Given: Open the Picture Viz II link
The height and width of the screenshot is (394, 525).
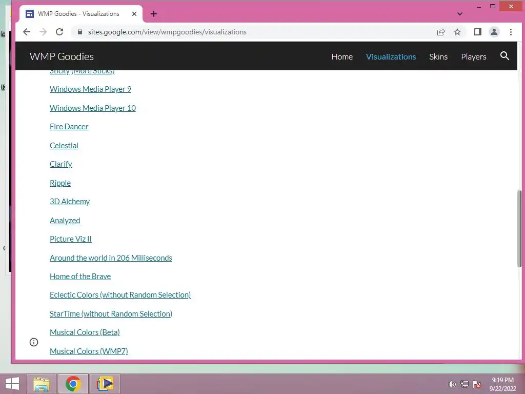Looking at the screenshot, I should tap(71, 239).
